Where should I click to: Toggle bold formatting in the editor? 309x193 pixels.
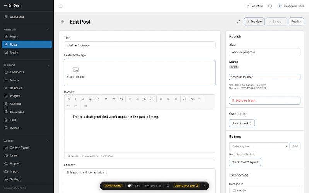click(x=69, y=99)
